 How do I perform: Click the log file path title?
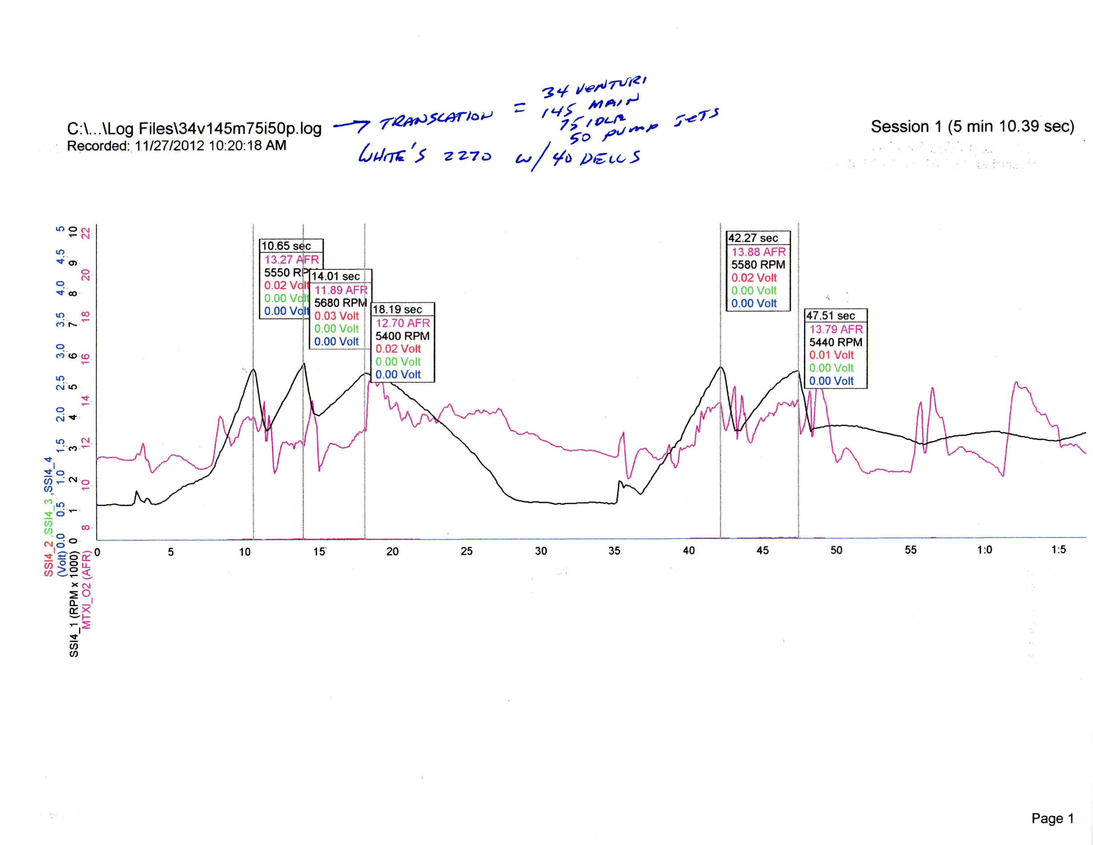(194, 129)
